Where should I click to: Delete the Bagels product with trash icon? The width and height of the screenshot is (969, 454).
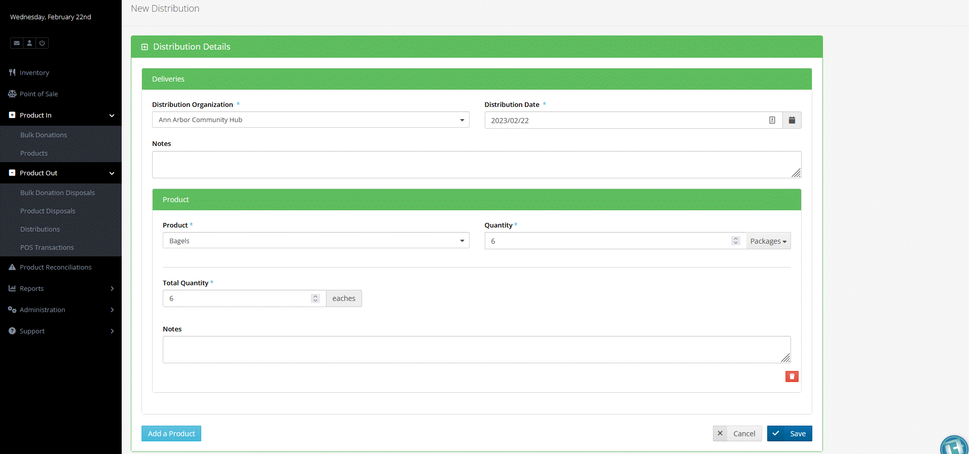pyautogui.click(x=792, y=376)
